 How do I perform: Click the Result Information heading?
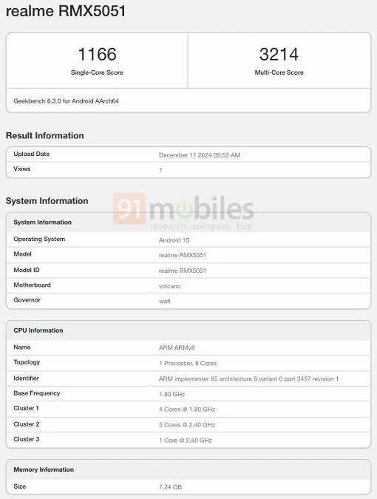click(x=45, y=135)
